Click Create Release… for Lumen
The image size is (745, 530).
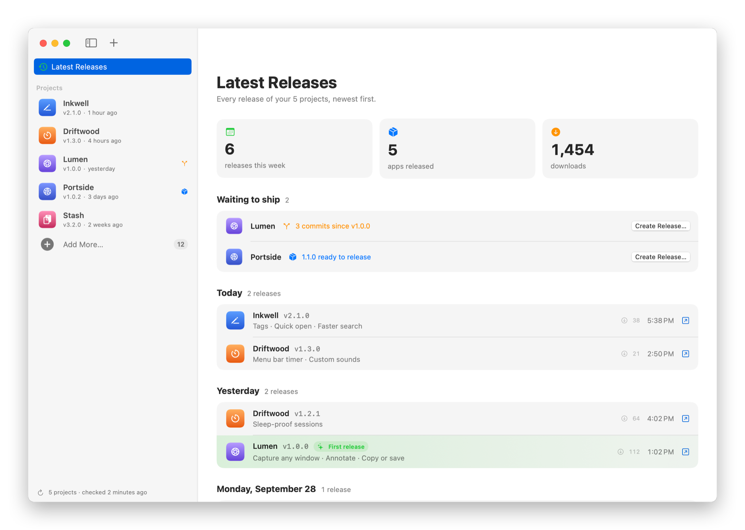point(660,226)
